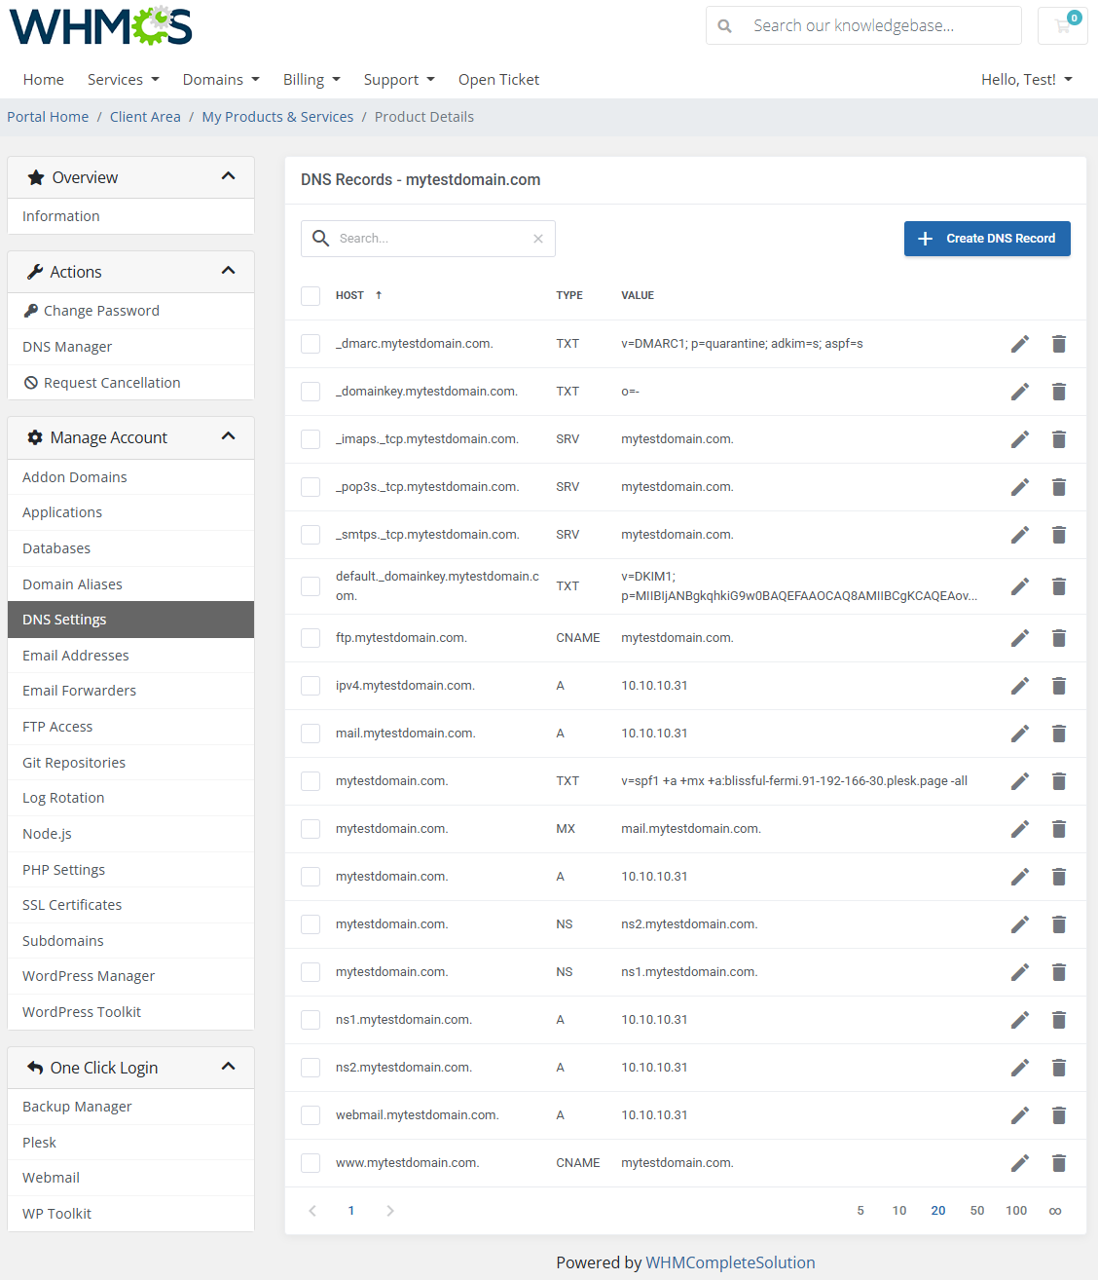Screen dimensions: 1098x1280
Task: Delete the www CNAME record
Action: pos(1059,1162)
